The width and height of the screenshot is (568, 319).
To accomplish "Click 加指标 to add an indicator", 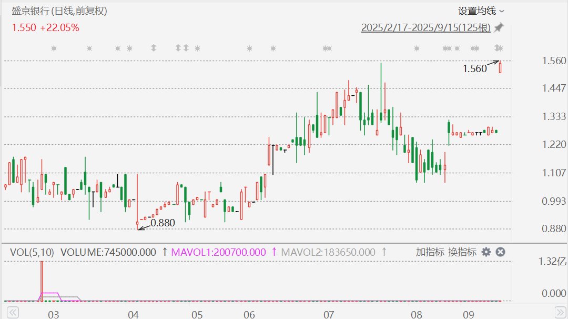I will [430, 252].
